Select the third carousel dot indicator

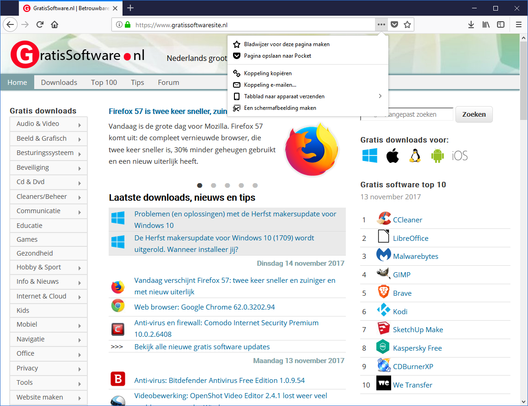tap(227, 185)
